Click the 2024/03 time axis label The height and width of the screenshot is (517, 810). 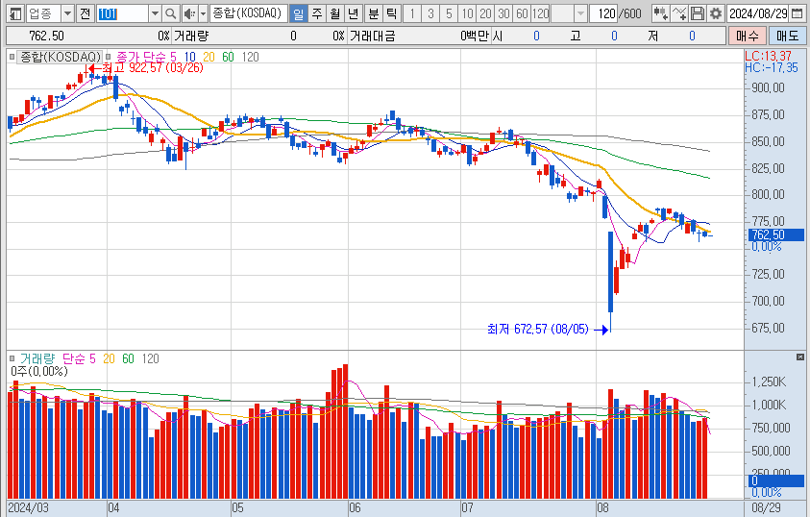click(x=29, y=507)
